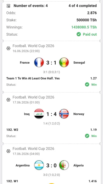This screenshot has width=103, height=184.
Task: Tap the Norway flag icon
Action: click(x=64, y=114)
